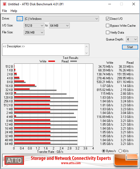
Task: Click the 116.89 MB/s write value
Action: (x=105, y=117)
